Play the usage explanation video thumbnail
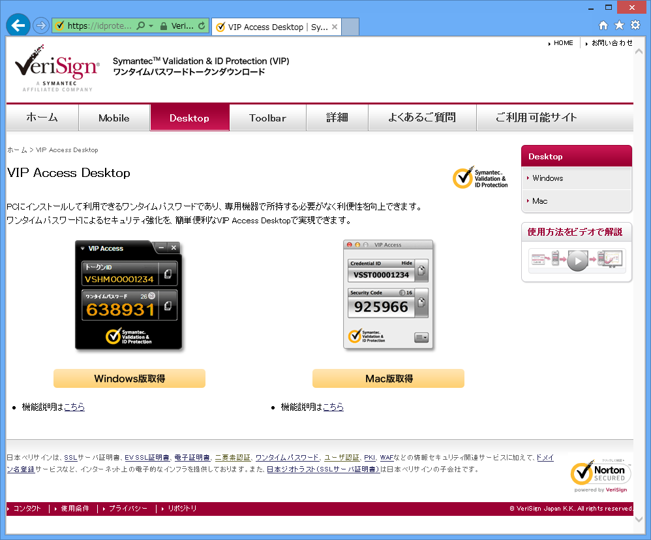The width and height of the screenshot is (651, 540). pos(577,261)
